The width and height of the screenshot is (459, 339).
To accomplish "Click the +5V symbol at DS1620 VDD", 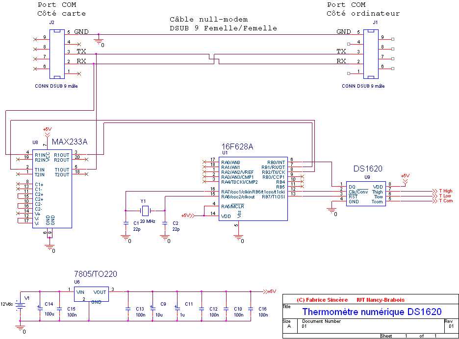I will 405,179.
